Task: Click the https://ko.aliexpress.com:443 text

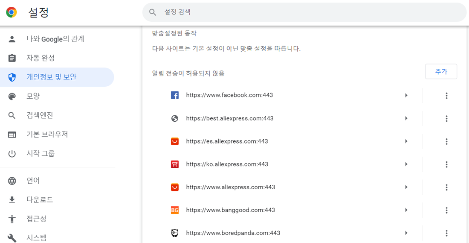Action: tap(227, 164)
